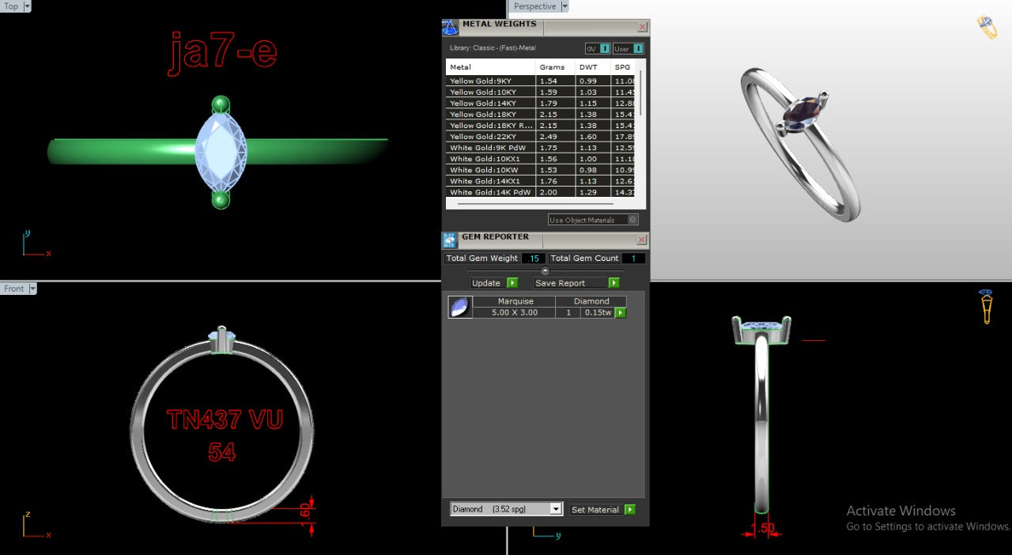Viewport: 1012px width, 555px height.
Task: Select the Yellow Gold:9KY row
Action: pyautogui.click(x=542, y=81)
